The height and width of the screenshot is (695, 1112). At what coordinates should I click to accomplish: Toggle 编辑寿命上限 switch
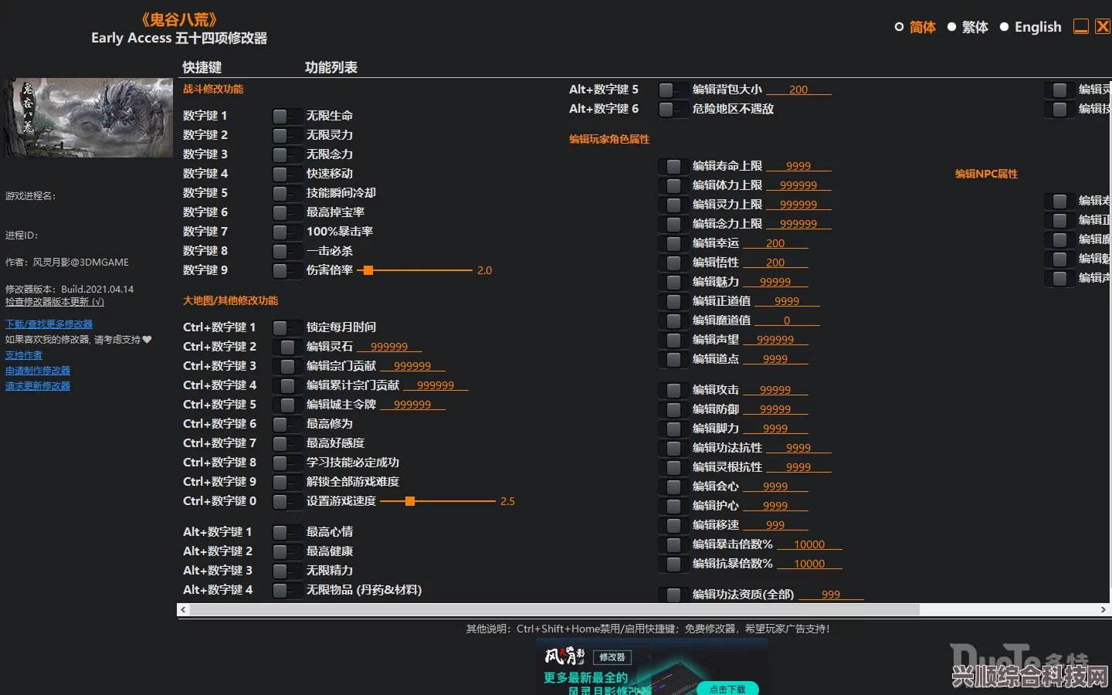(673, 166)
